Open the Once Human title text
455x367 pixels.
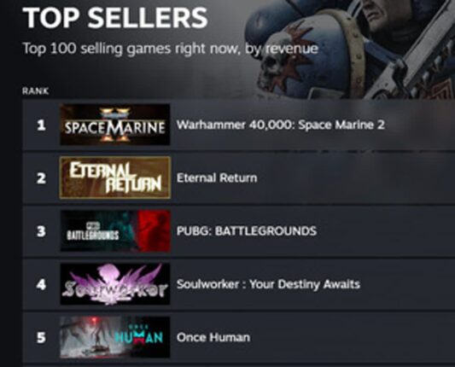213,337
